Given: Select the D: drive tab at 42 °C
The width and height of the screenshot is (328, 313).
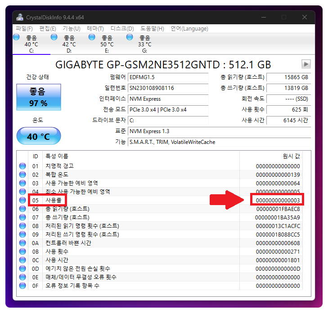Looking at the screenshot, I should click(x=69, y=44).
